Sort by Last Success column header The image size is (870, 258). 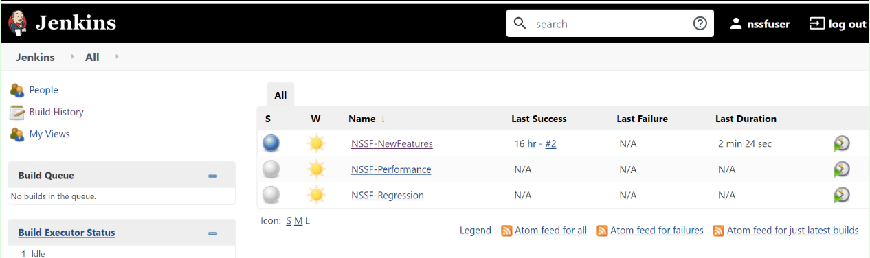[539, 119]
